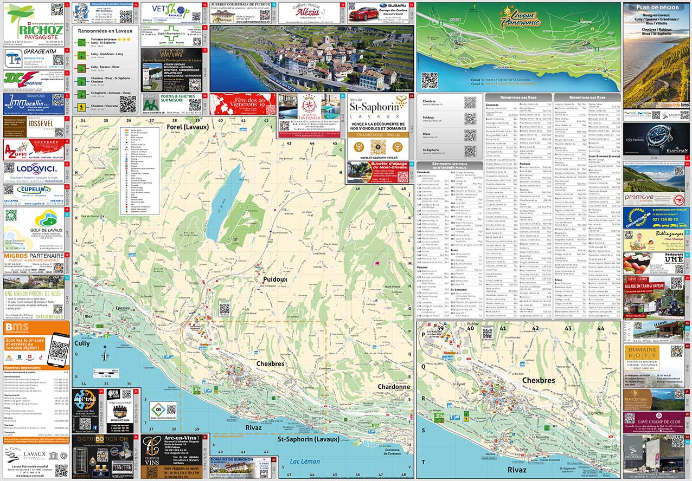Click the QR code next to Puidoux website
692x481 pixels.
pyautogui.click(x=470, y=119)
